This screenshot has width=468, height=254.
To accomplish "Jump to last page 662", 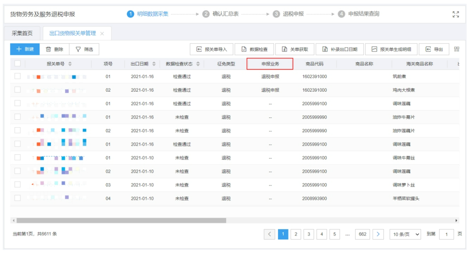I will tap(363, 234).
